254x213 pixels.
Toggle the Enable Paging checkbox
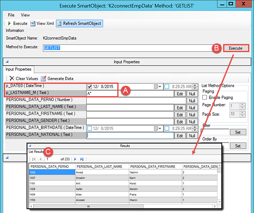pos(205,97)
